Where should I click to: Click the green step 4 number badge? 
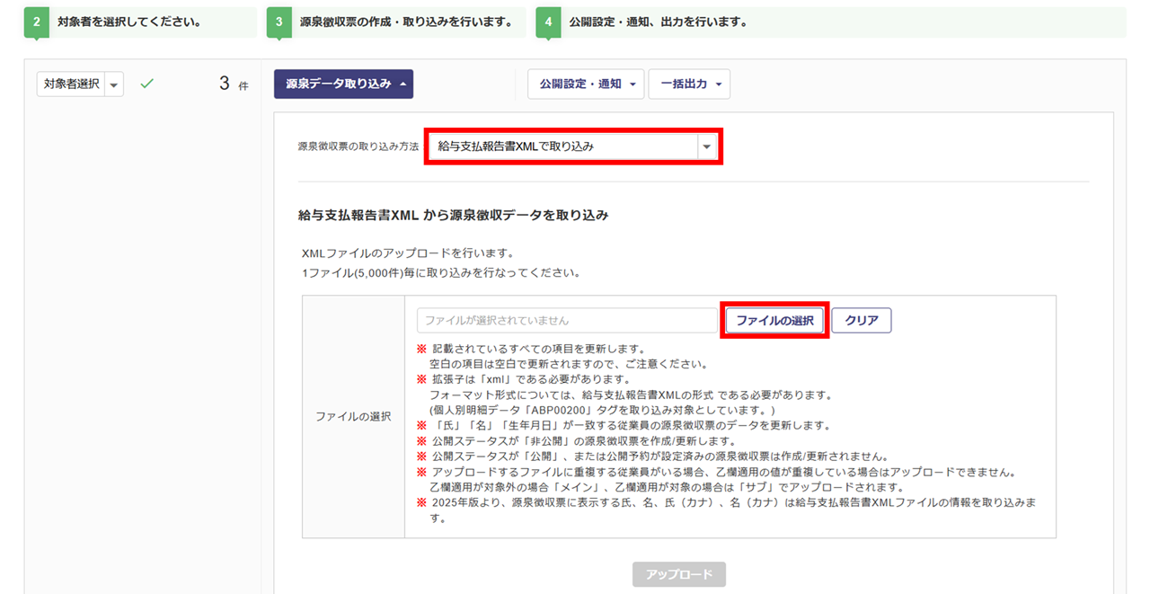[549, 22]
